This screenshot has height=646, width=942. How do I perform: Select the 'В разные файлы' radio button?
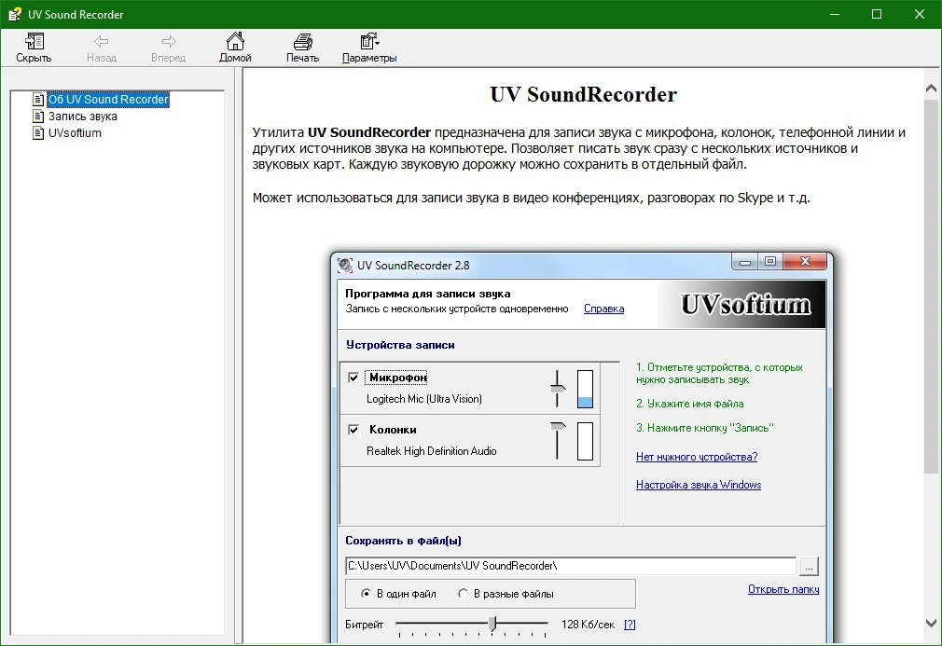pos(463,593)
